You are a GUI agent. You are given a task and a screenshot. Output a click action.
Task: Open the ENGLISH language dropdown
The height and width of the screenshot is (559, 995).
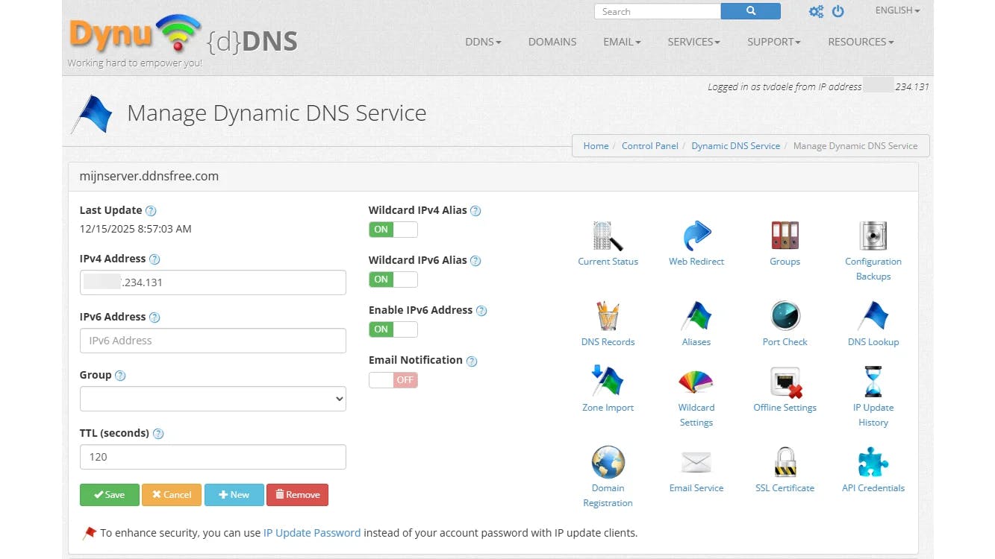(897, 10)
